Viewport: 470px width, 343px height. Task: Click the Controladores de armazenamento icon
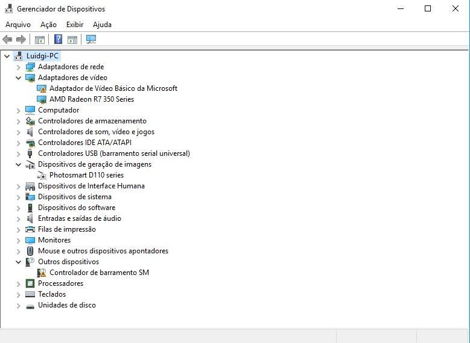pos(30,121)
